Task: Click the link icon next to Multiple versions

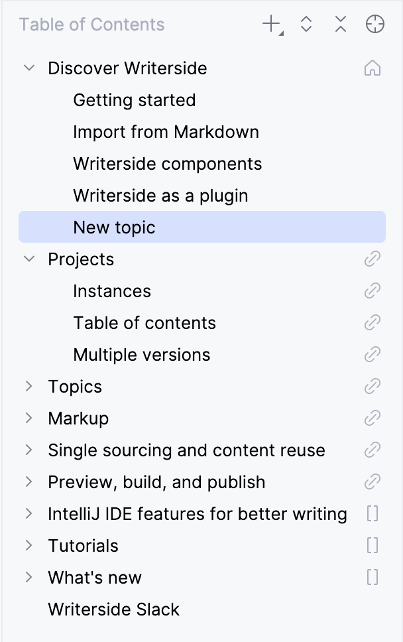Action: coord(372,354)
